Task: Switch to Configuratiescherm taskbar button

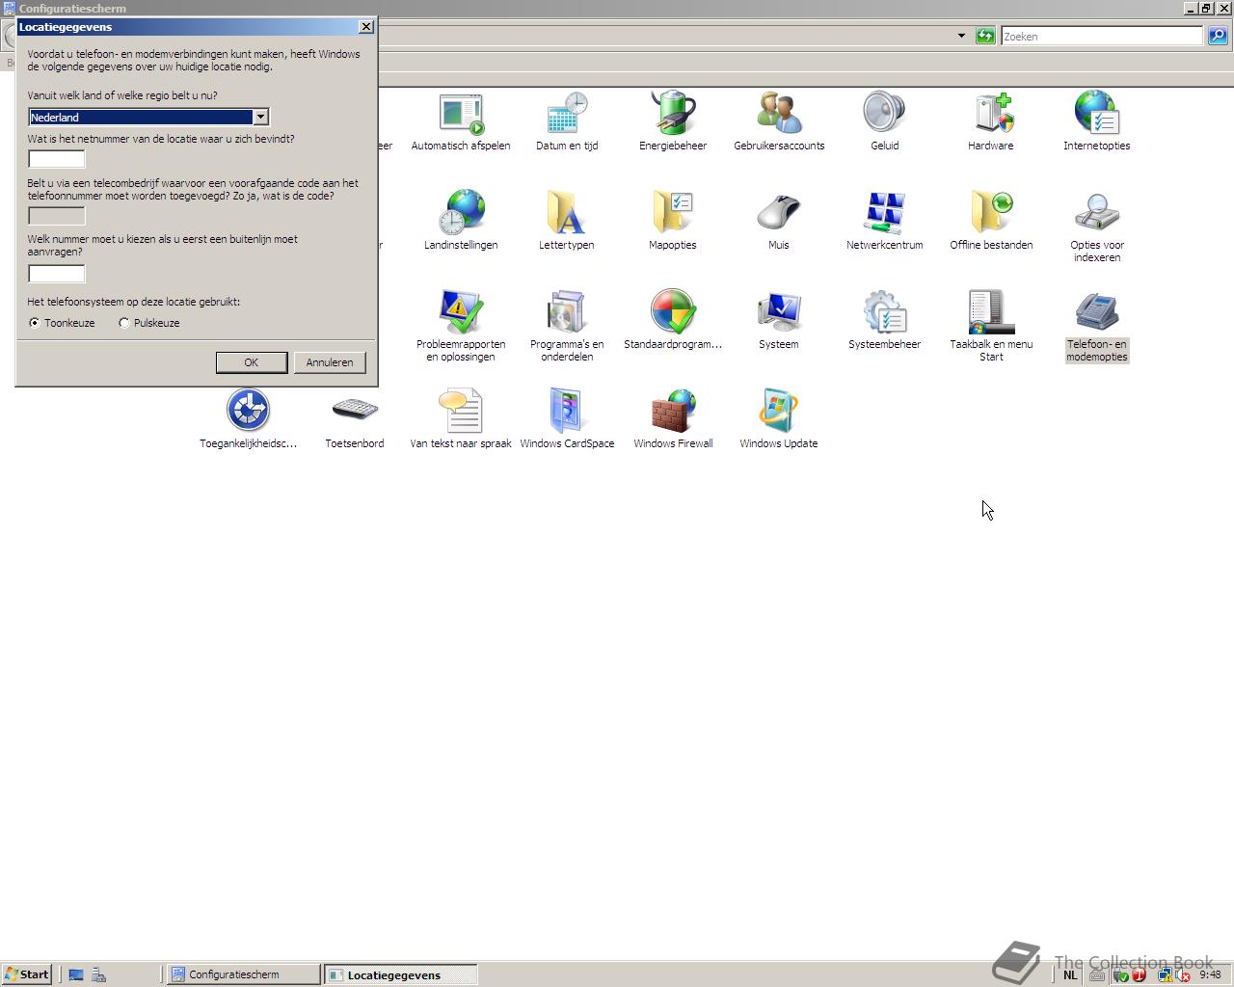Action: tap(244, 974)
